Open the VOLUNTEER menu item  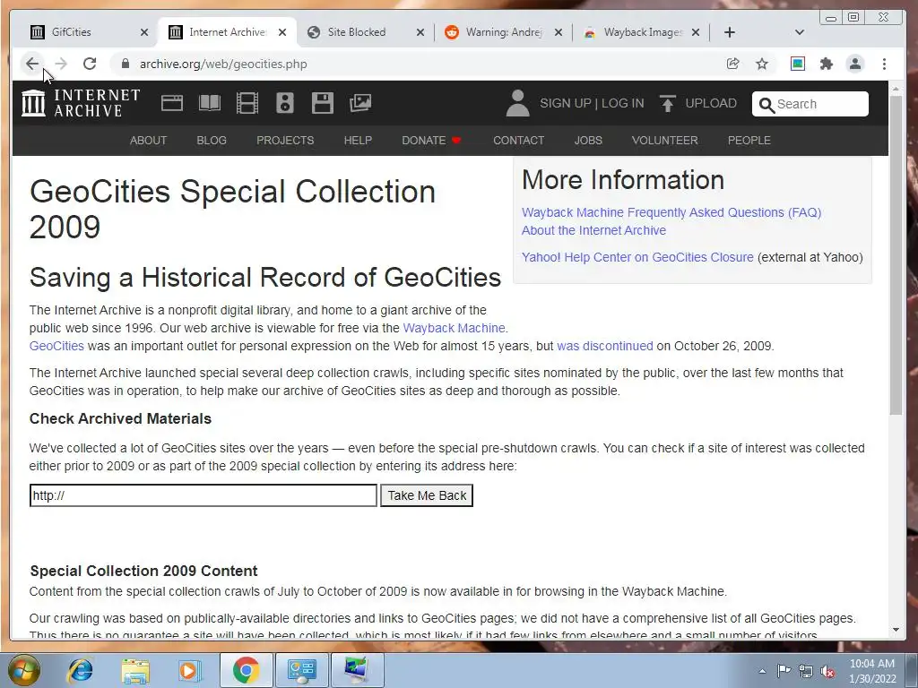(664, 141)
